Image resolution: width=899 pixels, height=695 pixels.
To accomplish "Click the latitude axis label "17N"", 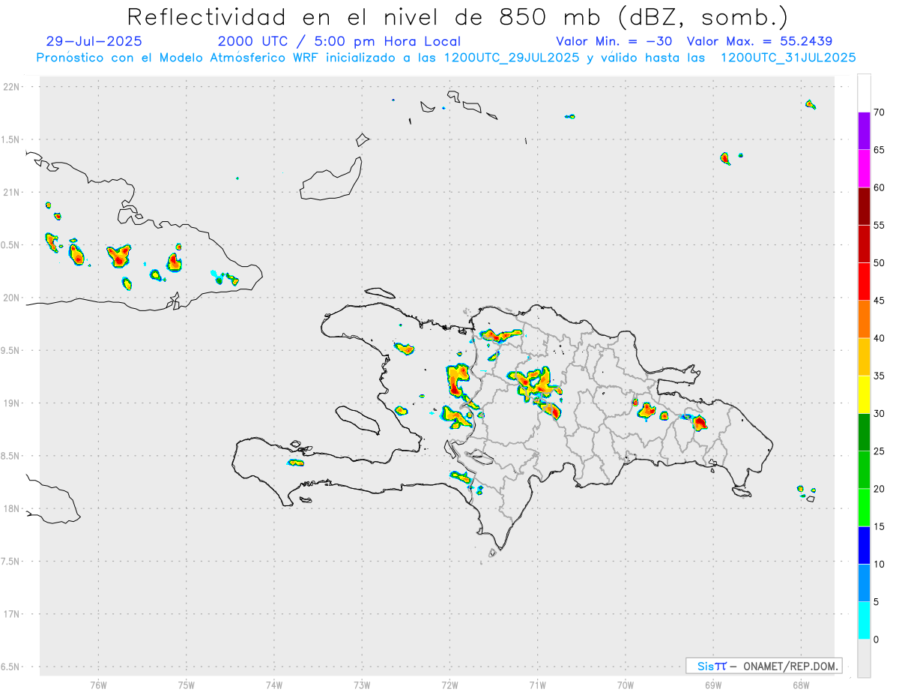I will pos(12,614).
